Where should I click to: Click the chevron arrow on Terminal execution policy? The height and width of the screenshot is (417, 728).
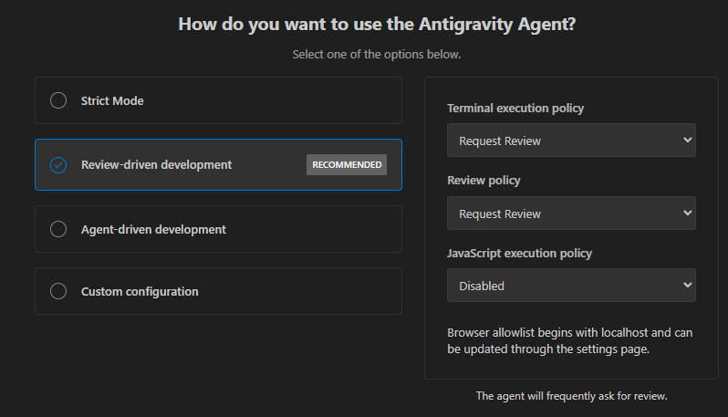pyautogui.click(x=687, y=141)
